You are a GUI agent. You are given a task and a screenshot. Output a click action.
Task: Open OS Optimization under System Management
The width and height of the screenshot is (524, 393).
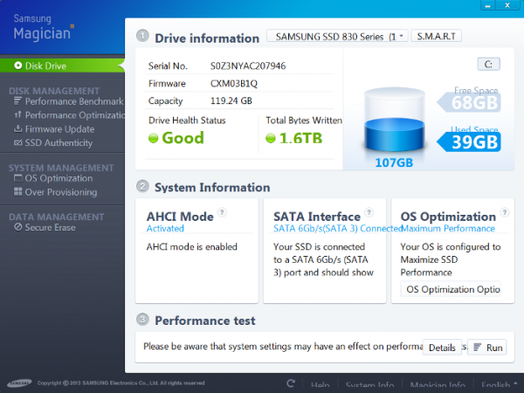[59, 178]
